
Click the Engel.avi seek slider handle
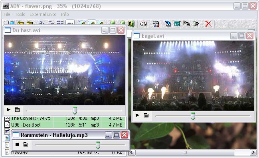193,116
